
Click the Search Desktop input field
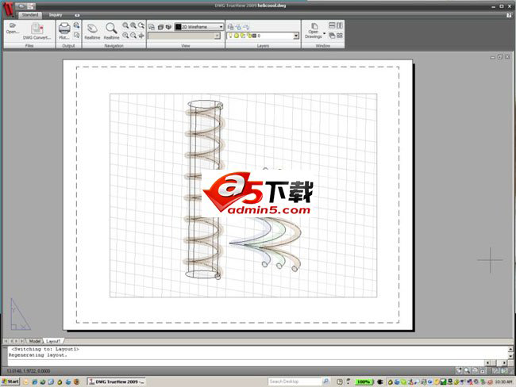(287, 381)
